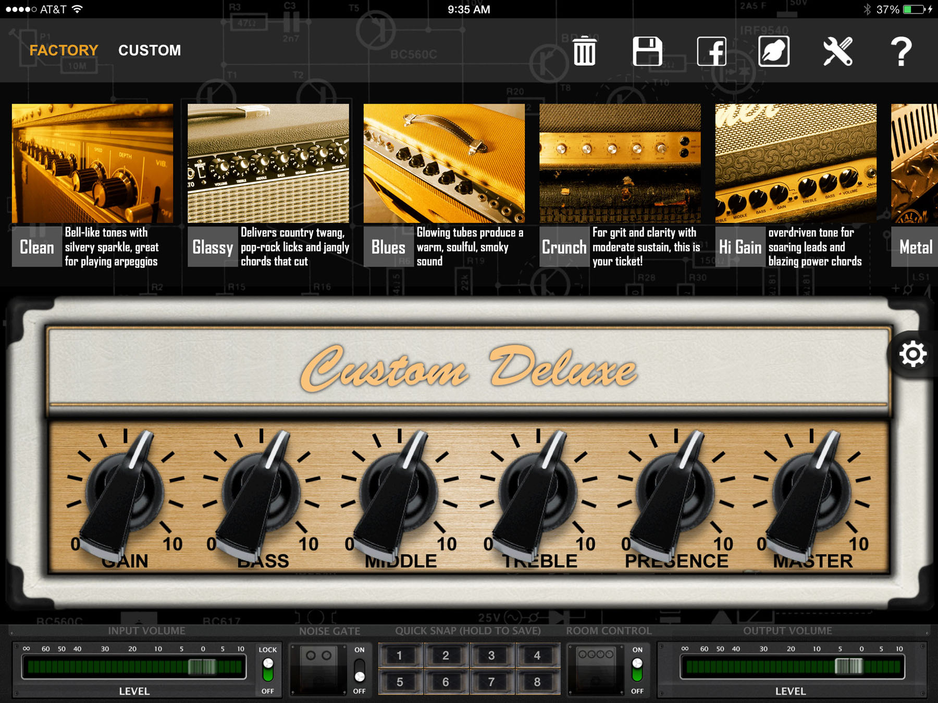Tap the noise gate pedal icon

[x=318, y=669]
